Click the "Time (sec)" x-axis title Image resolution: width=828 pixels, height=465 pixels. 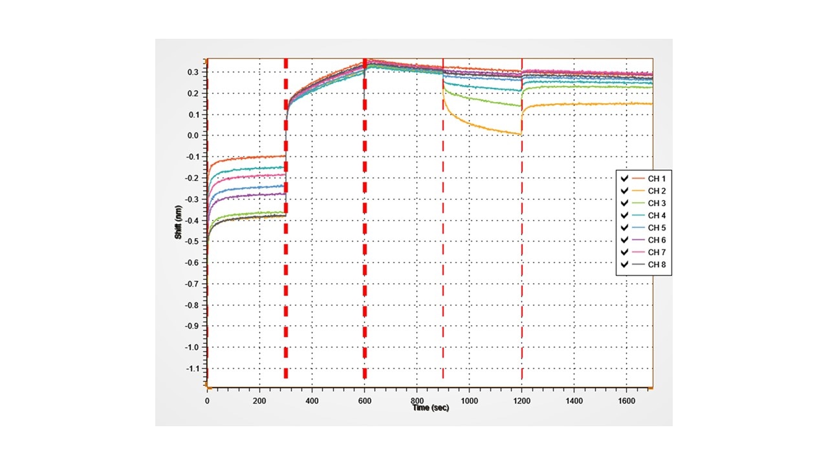(x=430, y=408)
